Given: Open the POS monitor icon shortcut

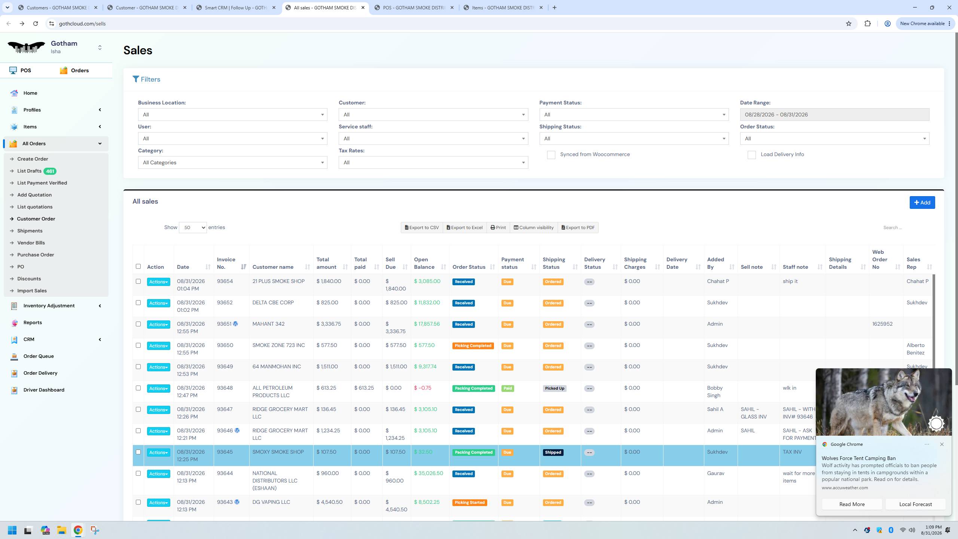Looking at the screenshot, I should 13,70.
